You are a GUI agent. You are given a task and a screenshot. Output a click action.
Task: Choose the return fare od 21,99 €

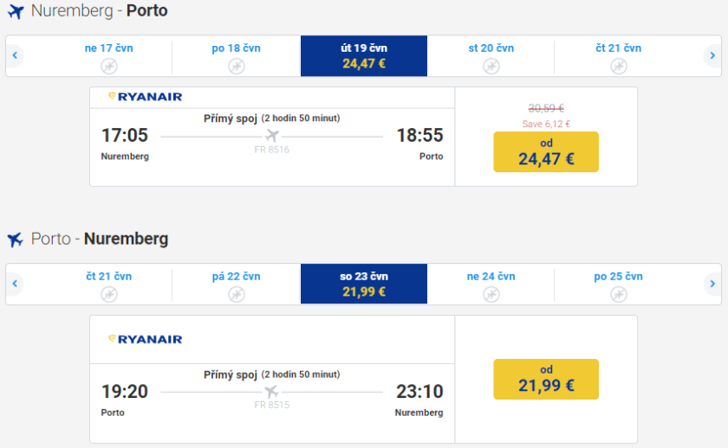pos(546,379)
